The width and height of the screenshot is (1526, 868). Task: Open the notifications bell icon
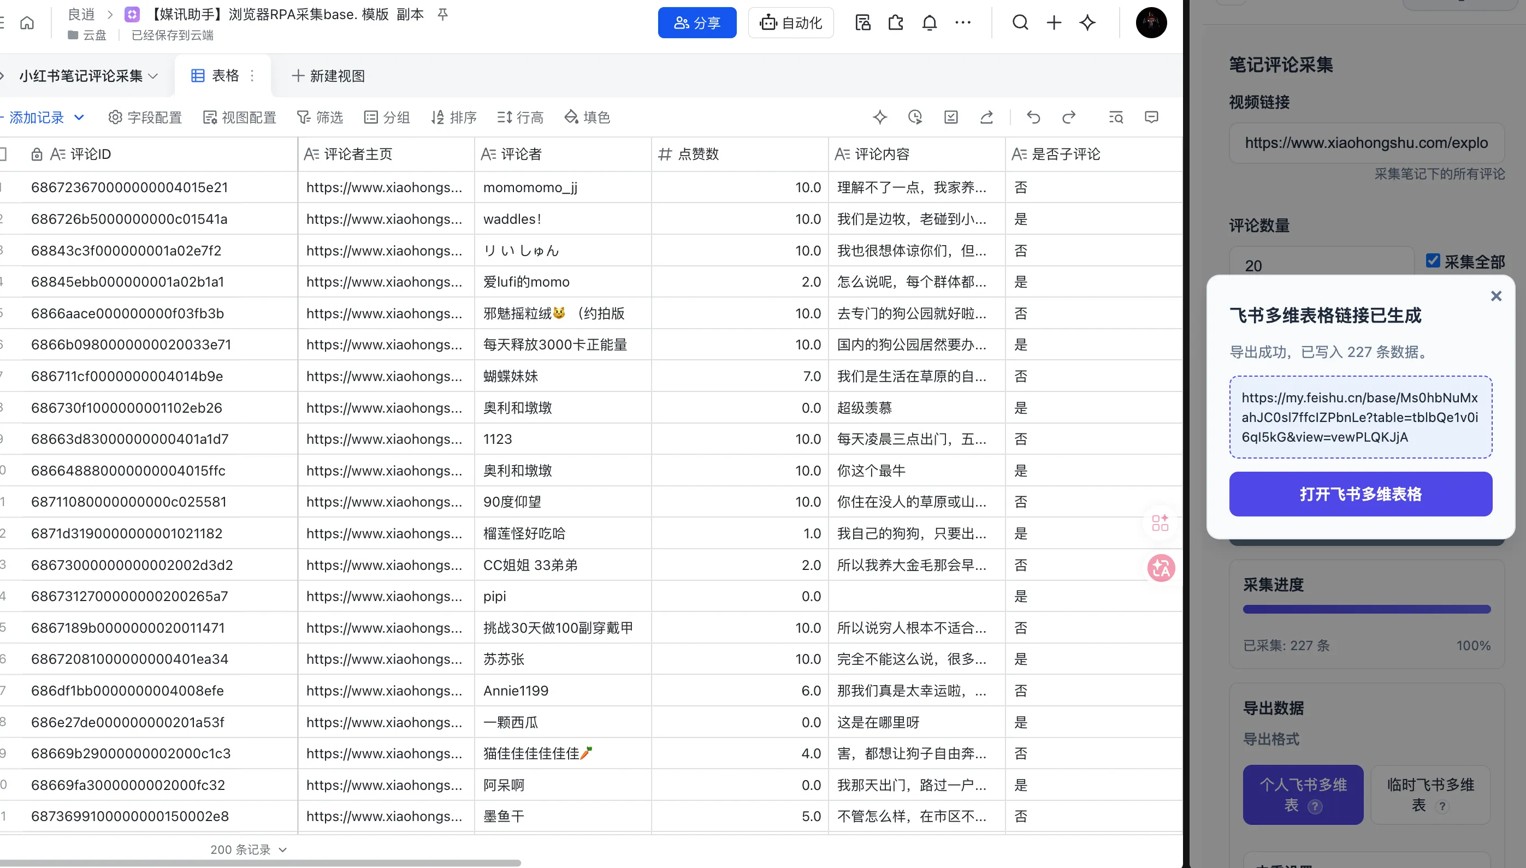(929, 22)
